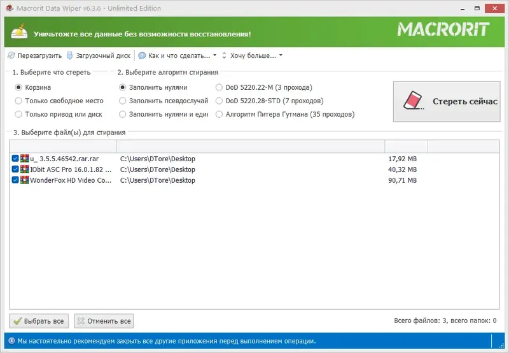Select file name IObit ASC Pro 16.0.1.82
This screenshot has width=509, height=353.
tap(71, 169)
